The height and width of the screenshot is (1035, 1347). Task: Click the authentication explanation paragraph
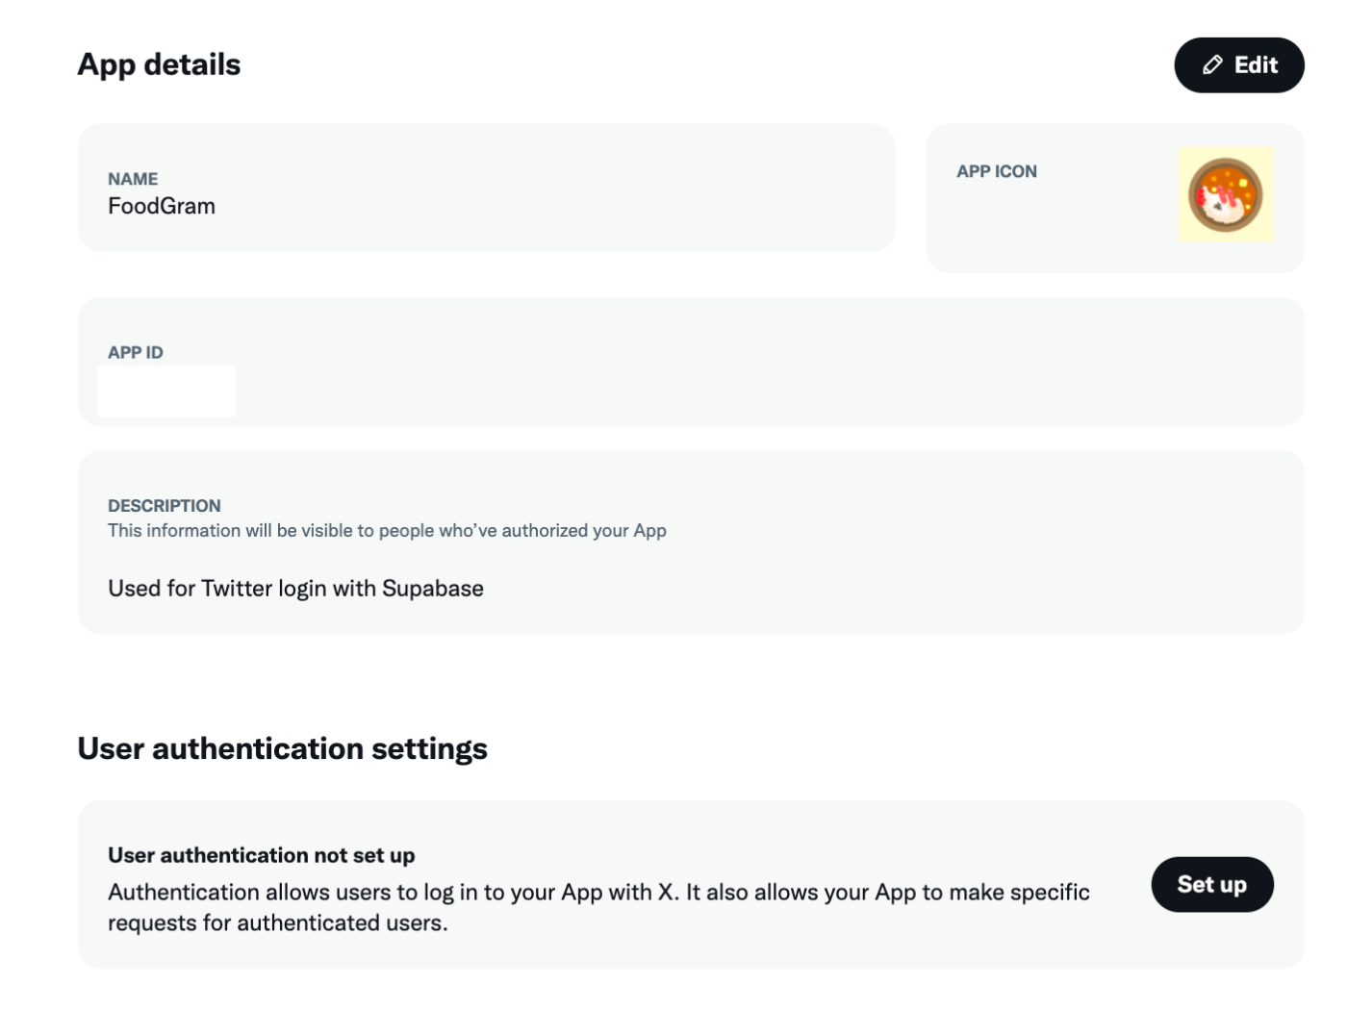(598, 907)
